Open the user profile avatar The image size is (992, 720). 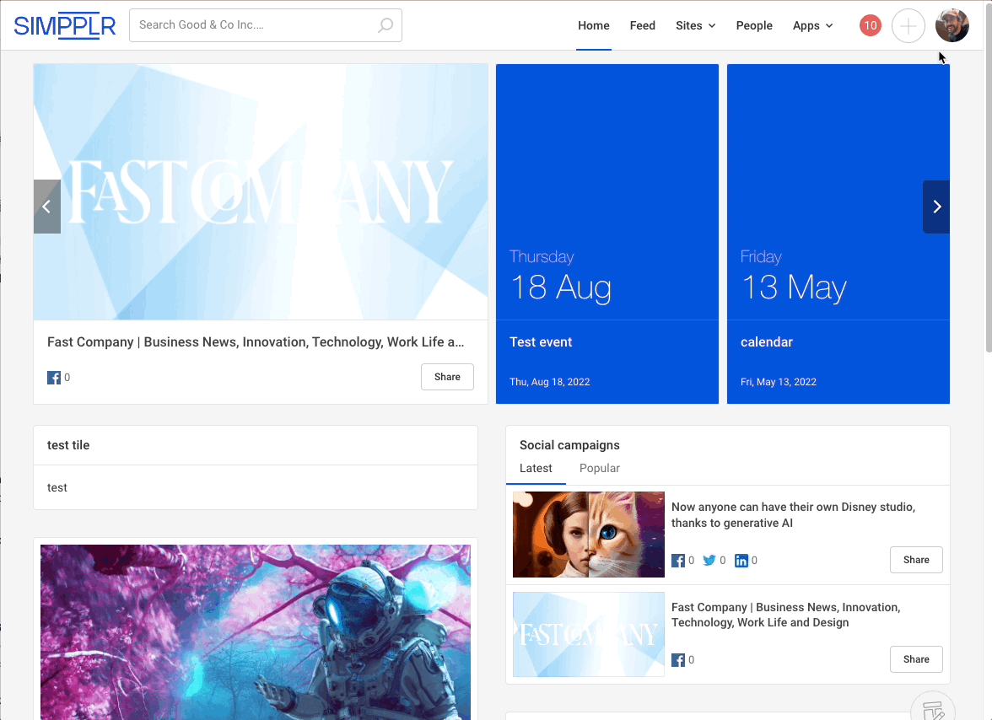[x=952, y=25]
